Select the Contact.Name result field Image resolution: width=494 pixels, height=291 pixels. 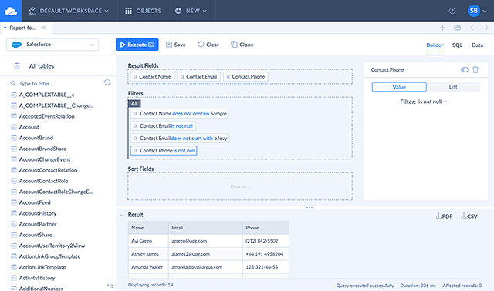coord(152,77)
